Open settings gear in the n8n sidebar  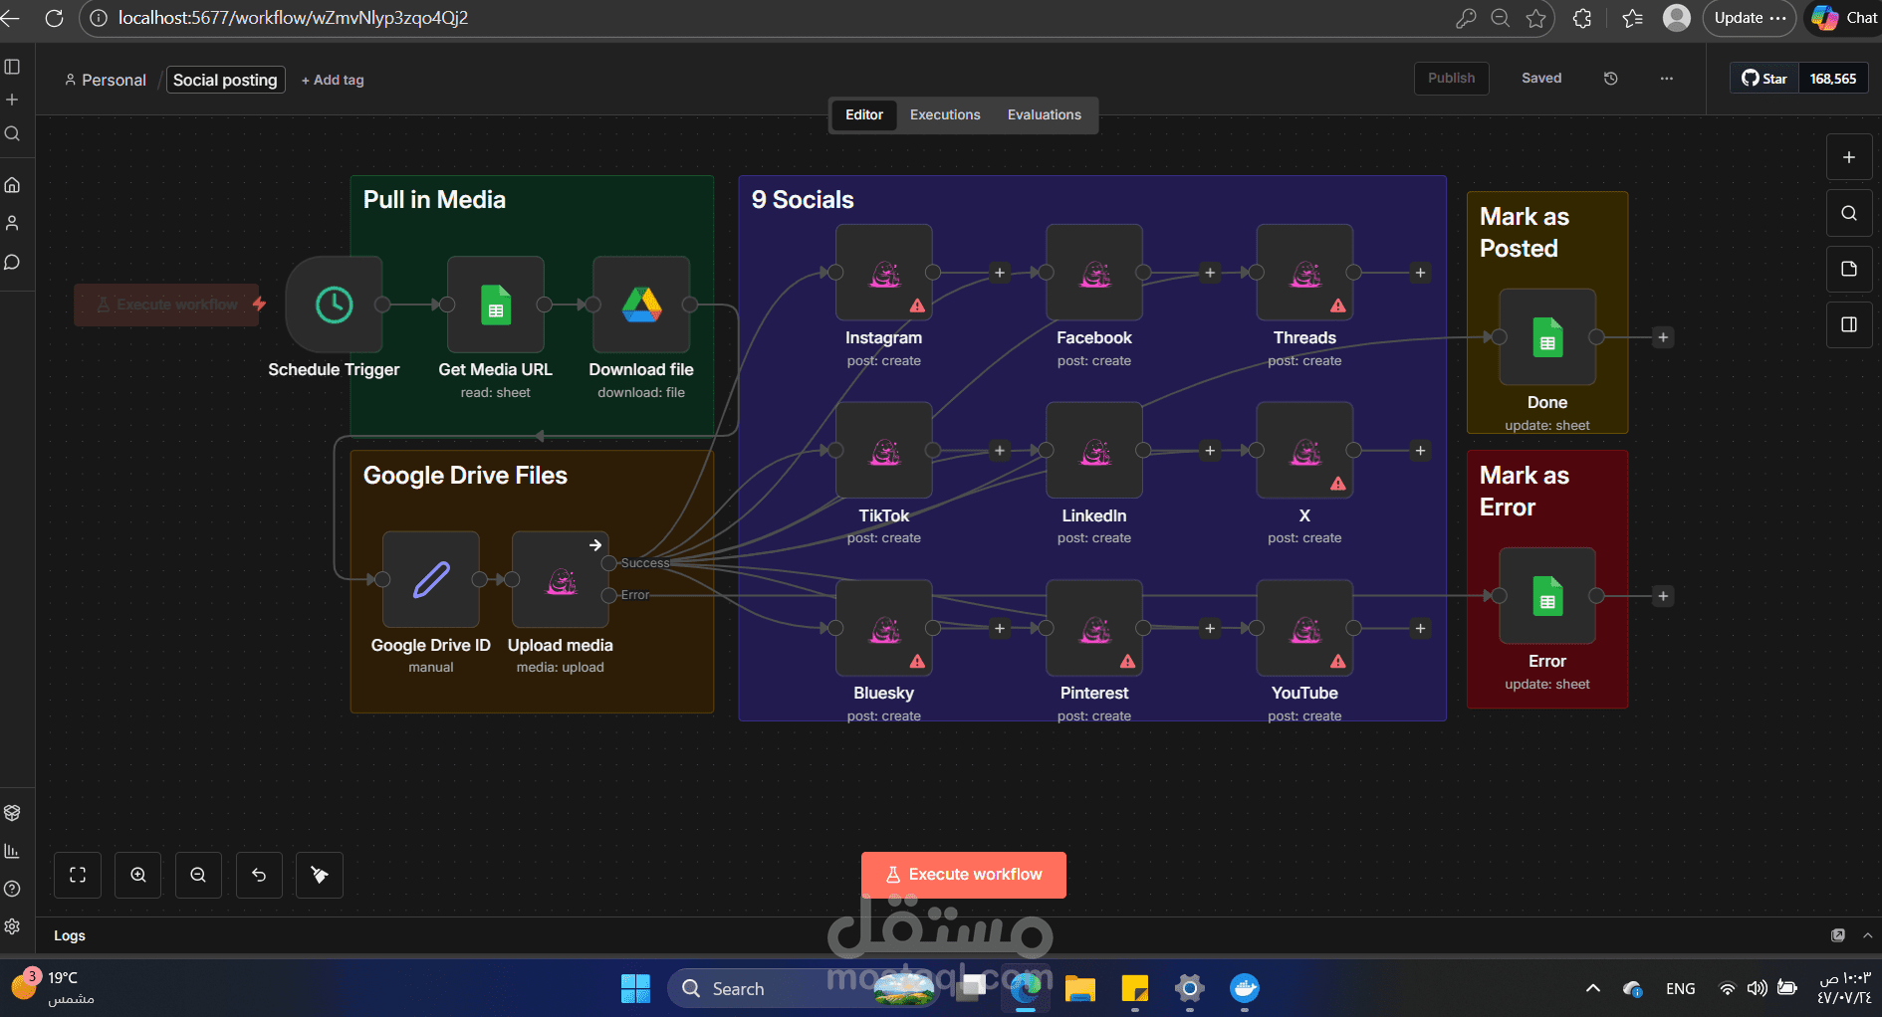(12, 926)
